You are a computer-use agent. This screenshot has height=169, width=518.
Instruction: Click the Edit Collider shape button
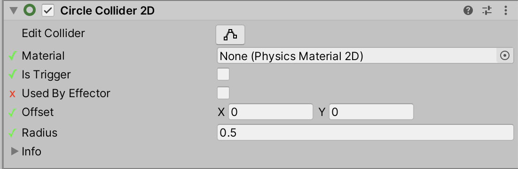(x=230, y=34)
